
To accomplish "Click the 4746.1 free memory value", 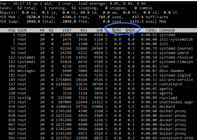I will [69, 17].
